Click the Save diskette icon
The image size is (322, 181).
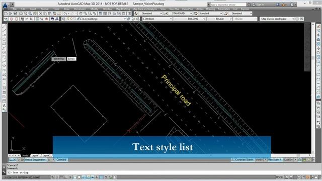[x=15, y=14]
